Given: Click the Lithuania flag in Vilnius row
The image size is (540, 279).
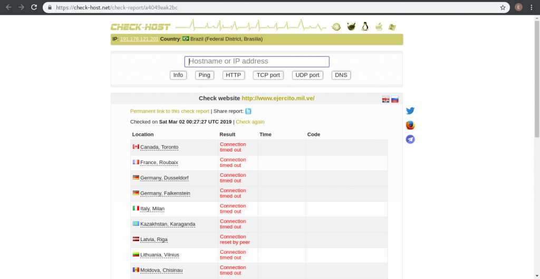Looking at the screenshot, I should click(x=136, y=254).
